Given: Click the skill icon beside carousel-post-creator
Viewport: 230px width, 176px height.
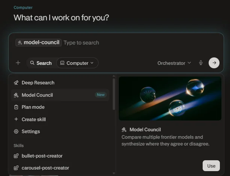Looking at the screenshot, I should click(x=16, y=168).
